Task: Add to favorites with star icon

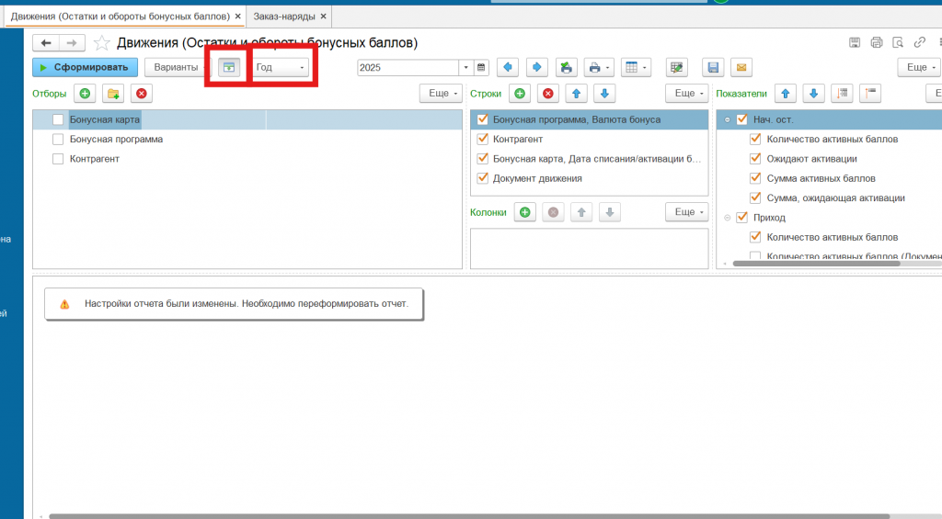Action: [101, 43]
